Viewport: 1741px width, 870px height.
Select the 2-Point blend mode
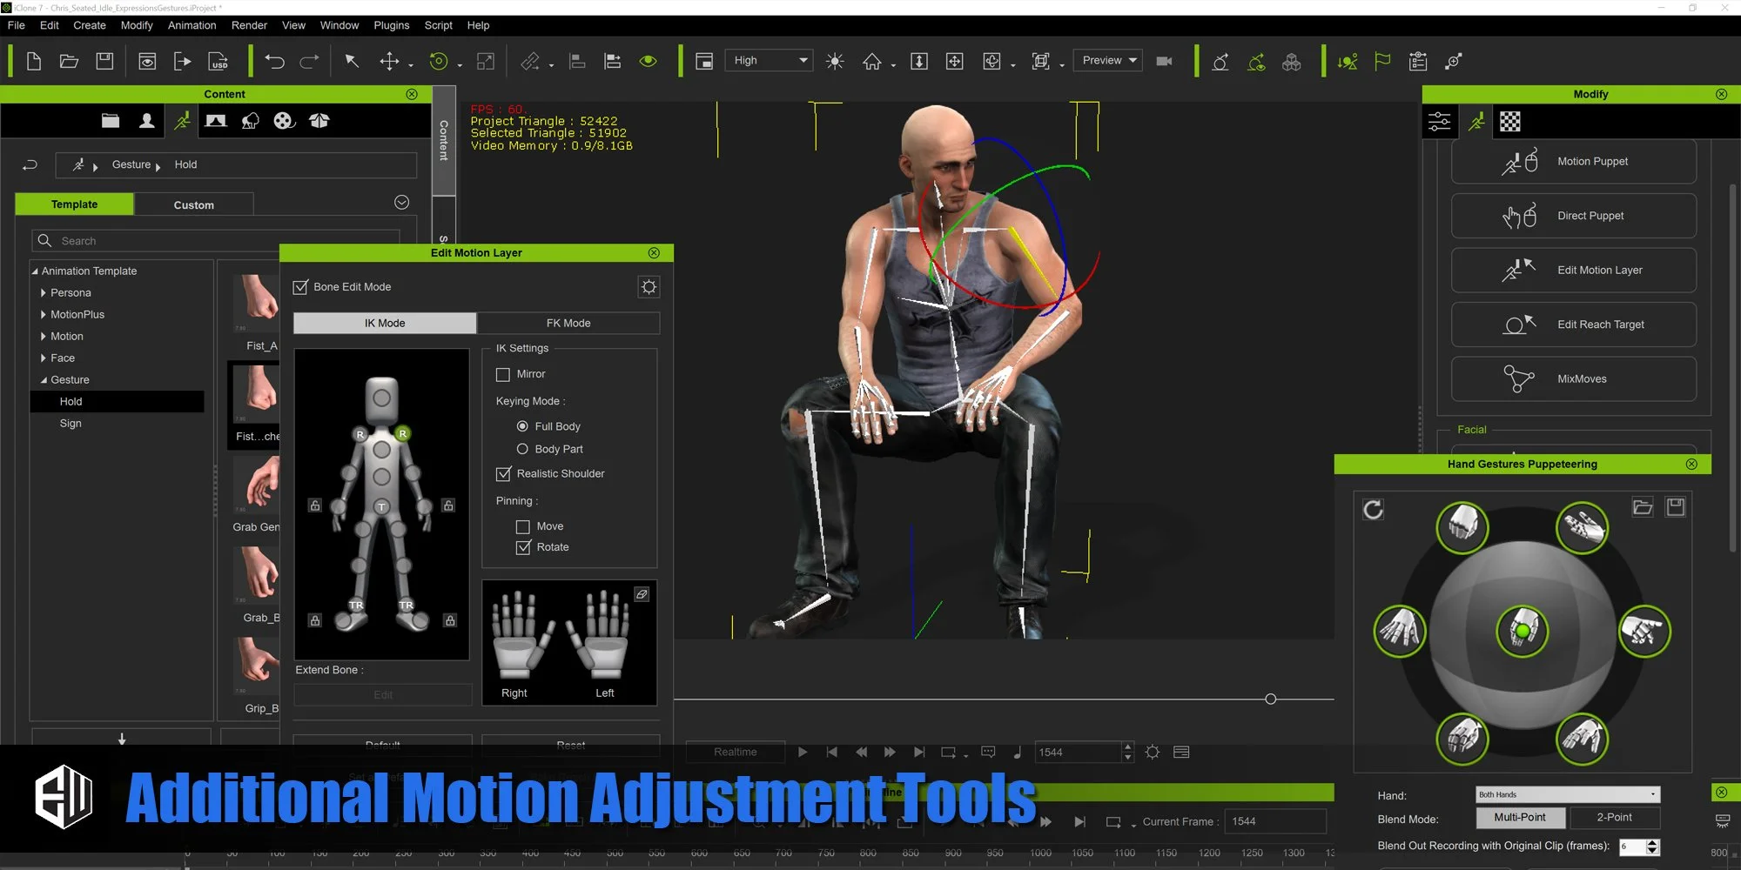pos(1614,818)
